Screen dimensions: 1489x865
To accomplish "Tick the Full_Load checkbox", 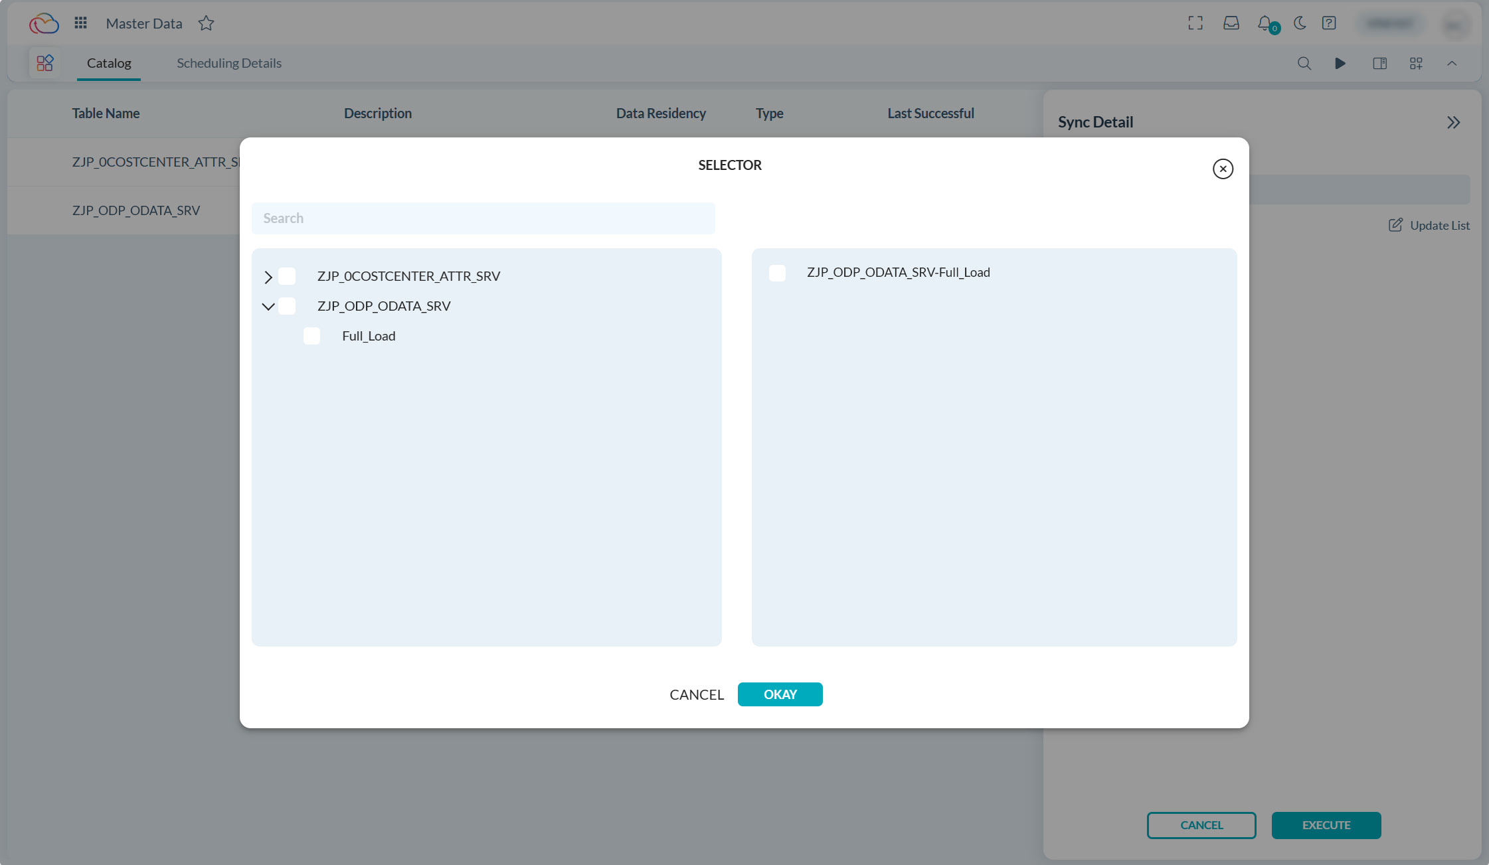I will pos(311,336).
